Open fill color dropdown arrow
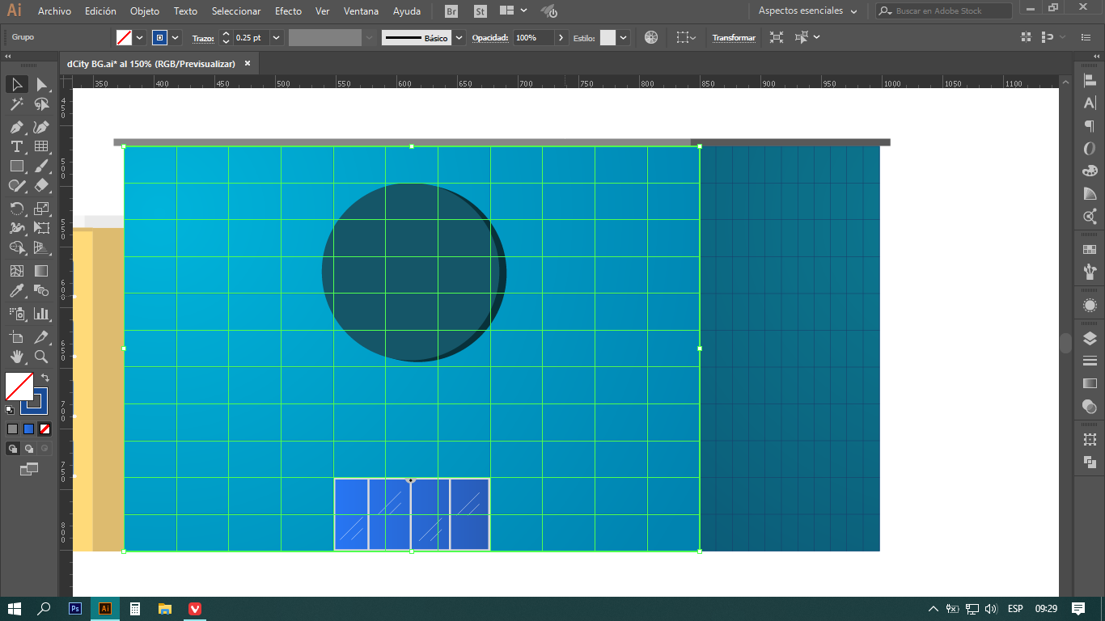The height and width of the screenshot is (621, 1105). (x=140, y=37)
